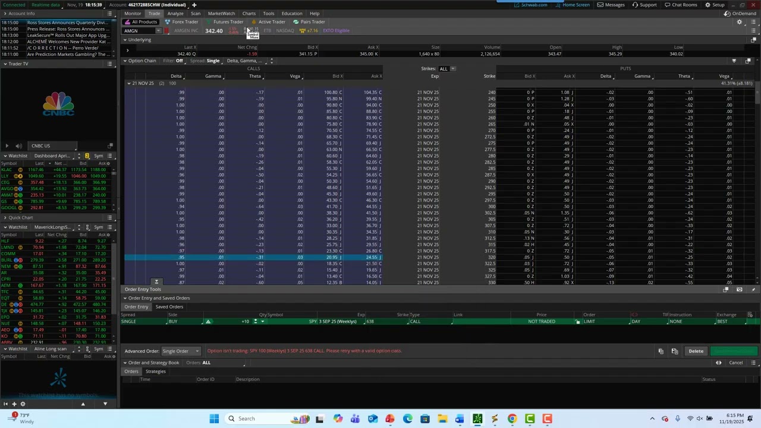761x428 pixels.
Task: Mute the Trader TV volume
Action: (18, 146)
